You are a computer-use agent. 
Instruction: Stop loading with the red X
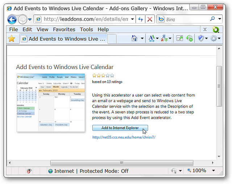(150, 19)
